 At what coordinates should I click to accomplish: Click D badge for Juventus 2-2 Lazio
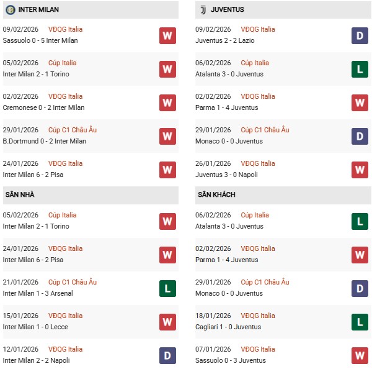(360, 35)
